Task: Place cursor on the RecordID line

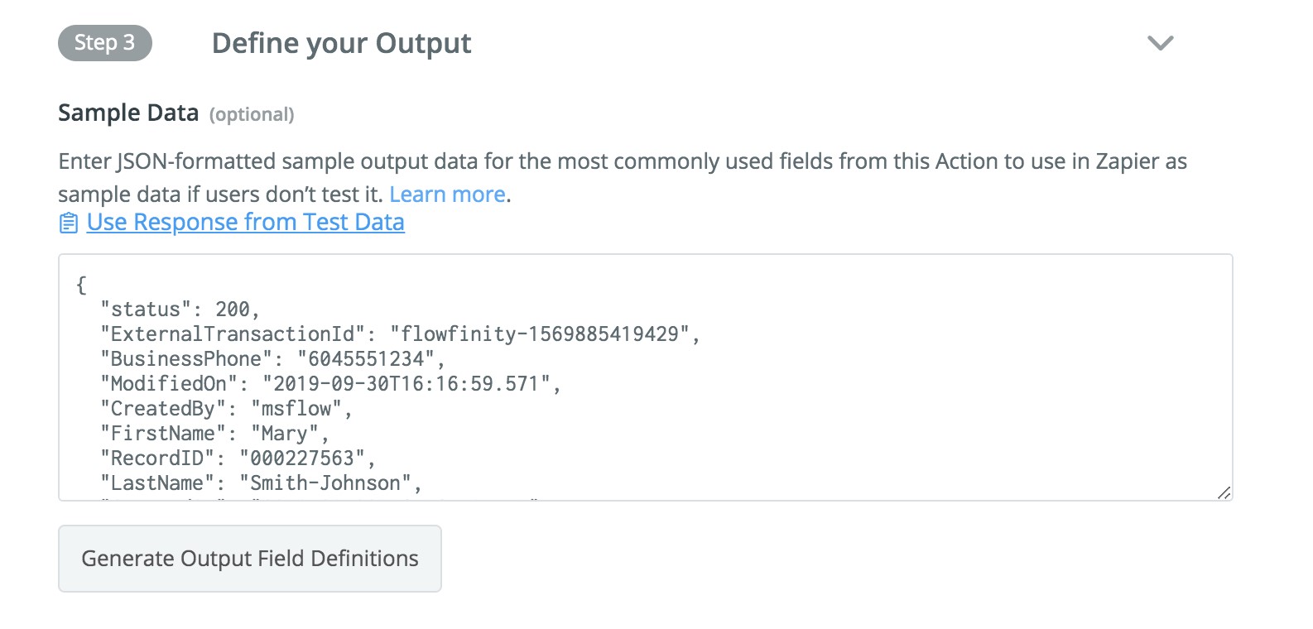Action: (238, 459)
